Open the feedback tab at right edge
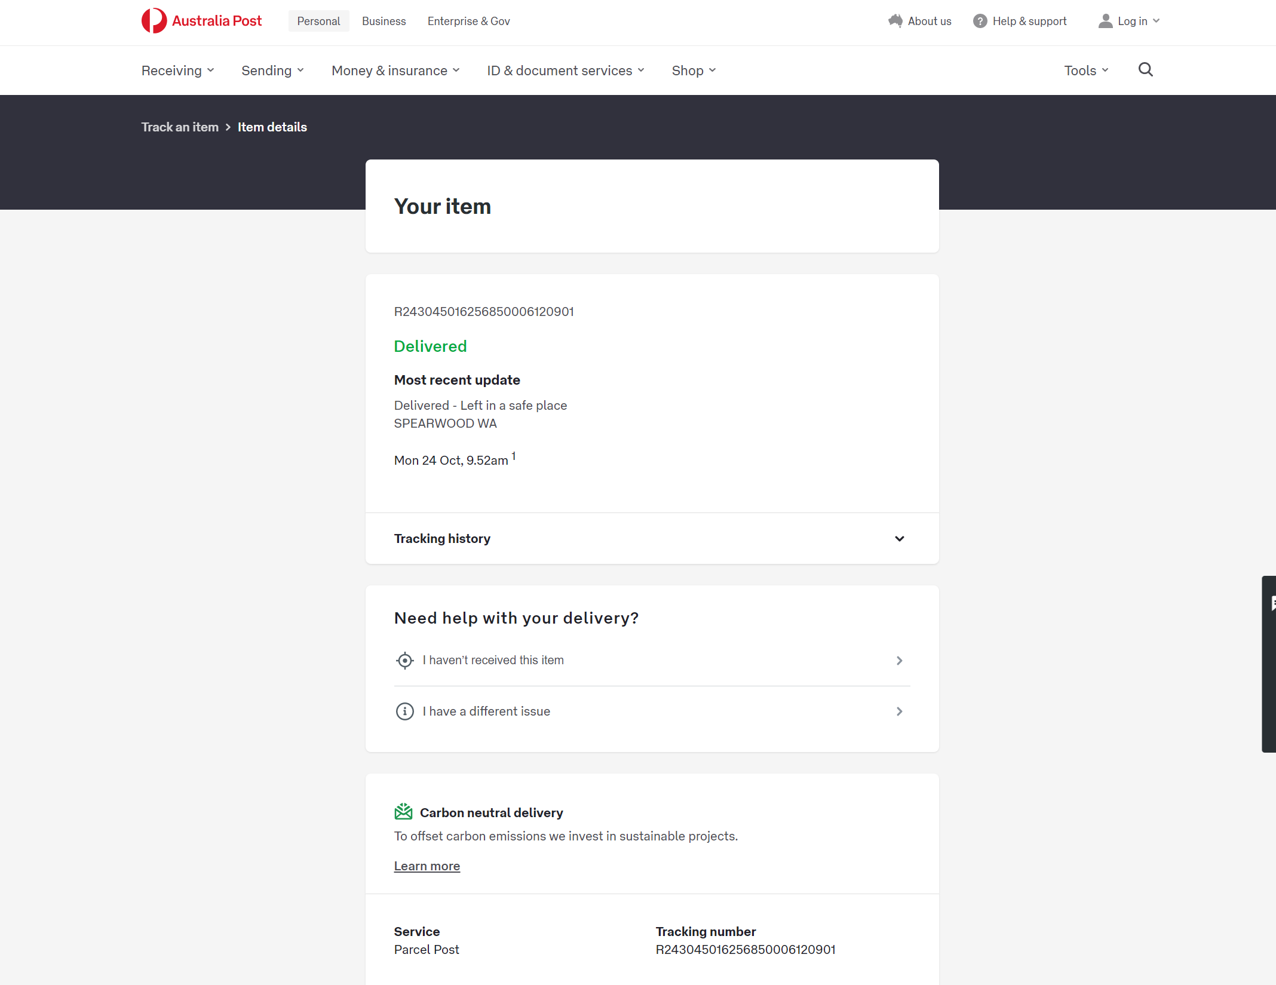1276x985 pixels. (x=1269, y=663)
